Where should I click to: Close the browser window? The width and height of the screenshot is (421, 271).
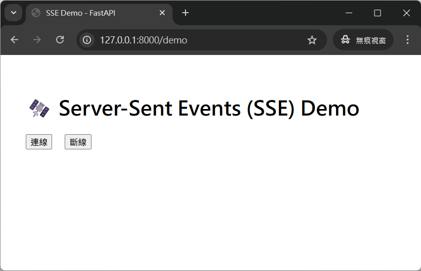click(406, 13)
